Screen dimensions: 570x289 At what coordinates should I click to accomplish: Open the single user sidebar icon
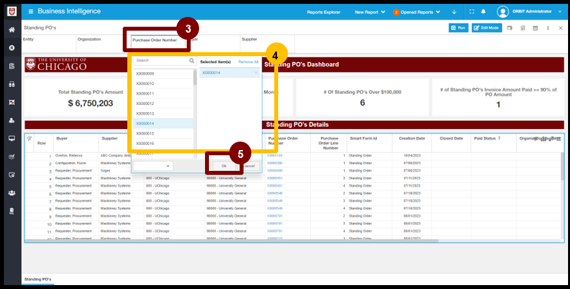click(12, 120)
